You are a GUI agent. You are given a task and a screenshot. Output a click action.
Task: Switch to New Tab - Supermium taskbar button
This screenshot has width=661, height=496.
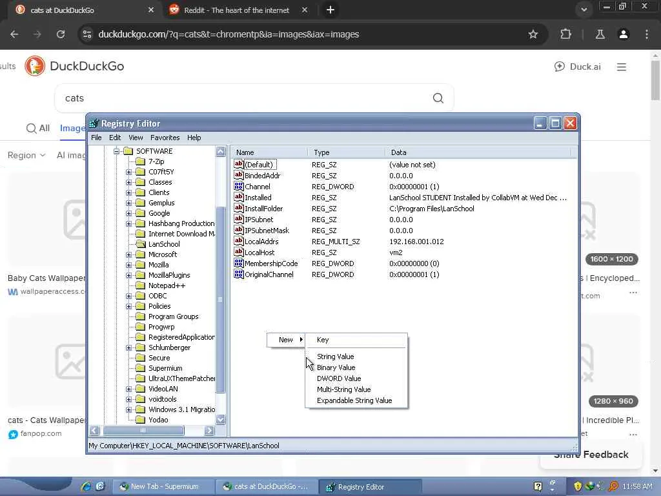165,486
